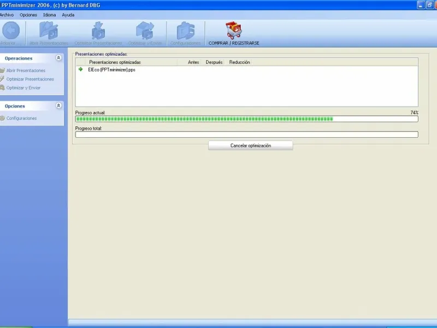Screen dimensions: 437x328
Task: Click the gear icon next to Configuraciones in sidebar
Action: [x=3, y=118]
